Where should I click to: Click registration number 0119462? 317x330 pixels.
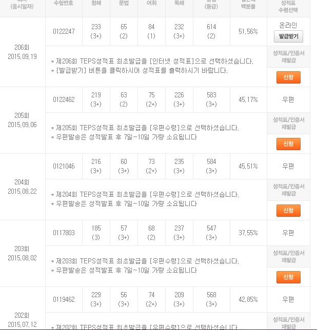point(64,299)
